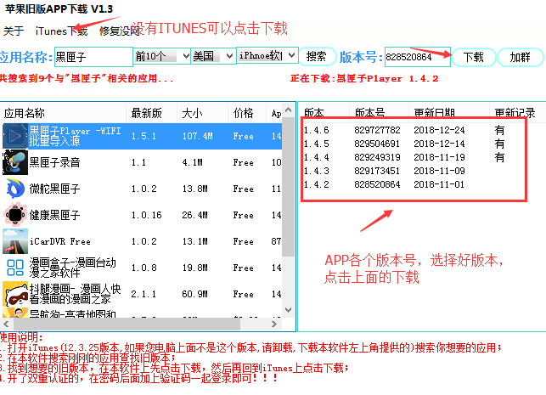Click date 2018-12-14
546x395 pixels.
[x=439, y=144]
